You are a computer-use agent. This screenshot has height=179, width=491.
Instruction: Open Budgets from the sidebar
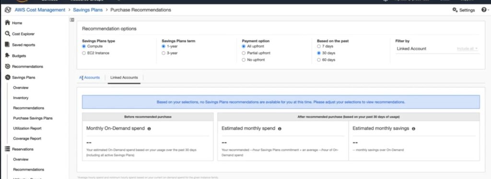[19, 56]
